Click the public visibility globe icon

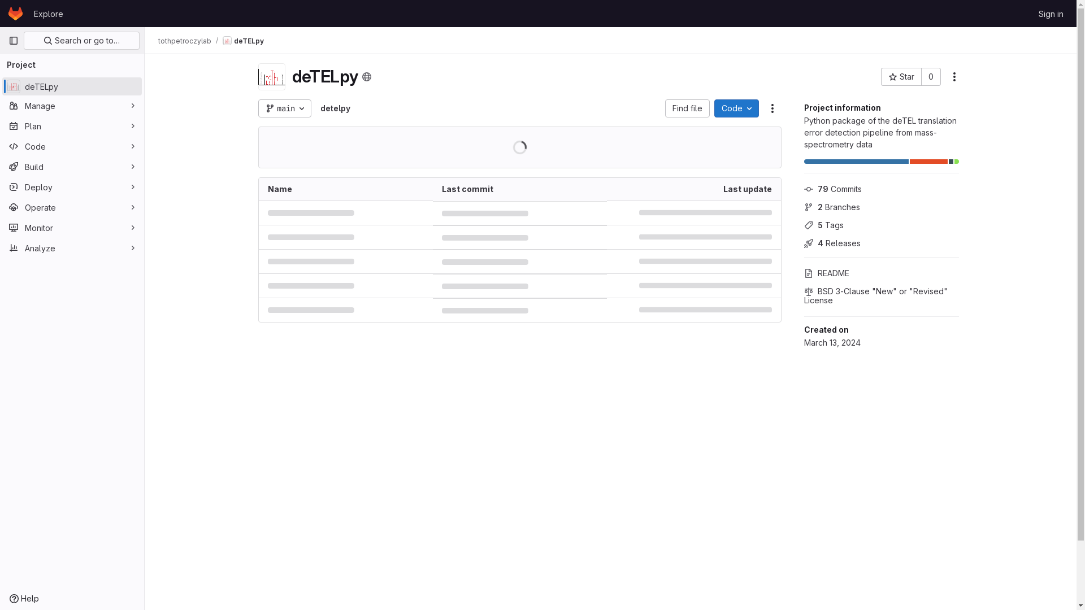click(x=367, y=77)
